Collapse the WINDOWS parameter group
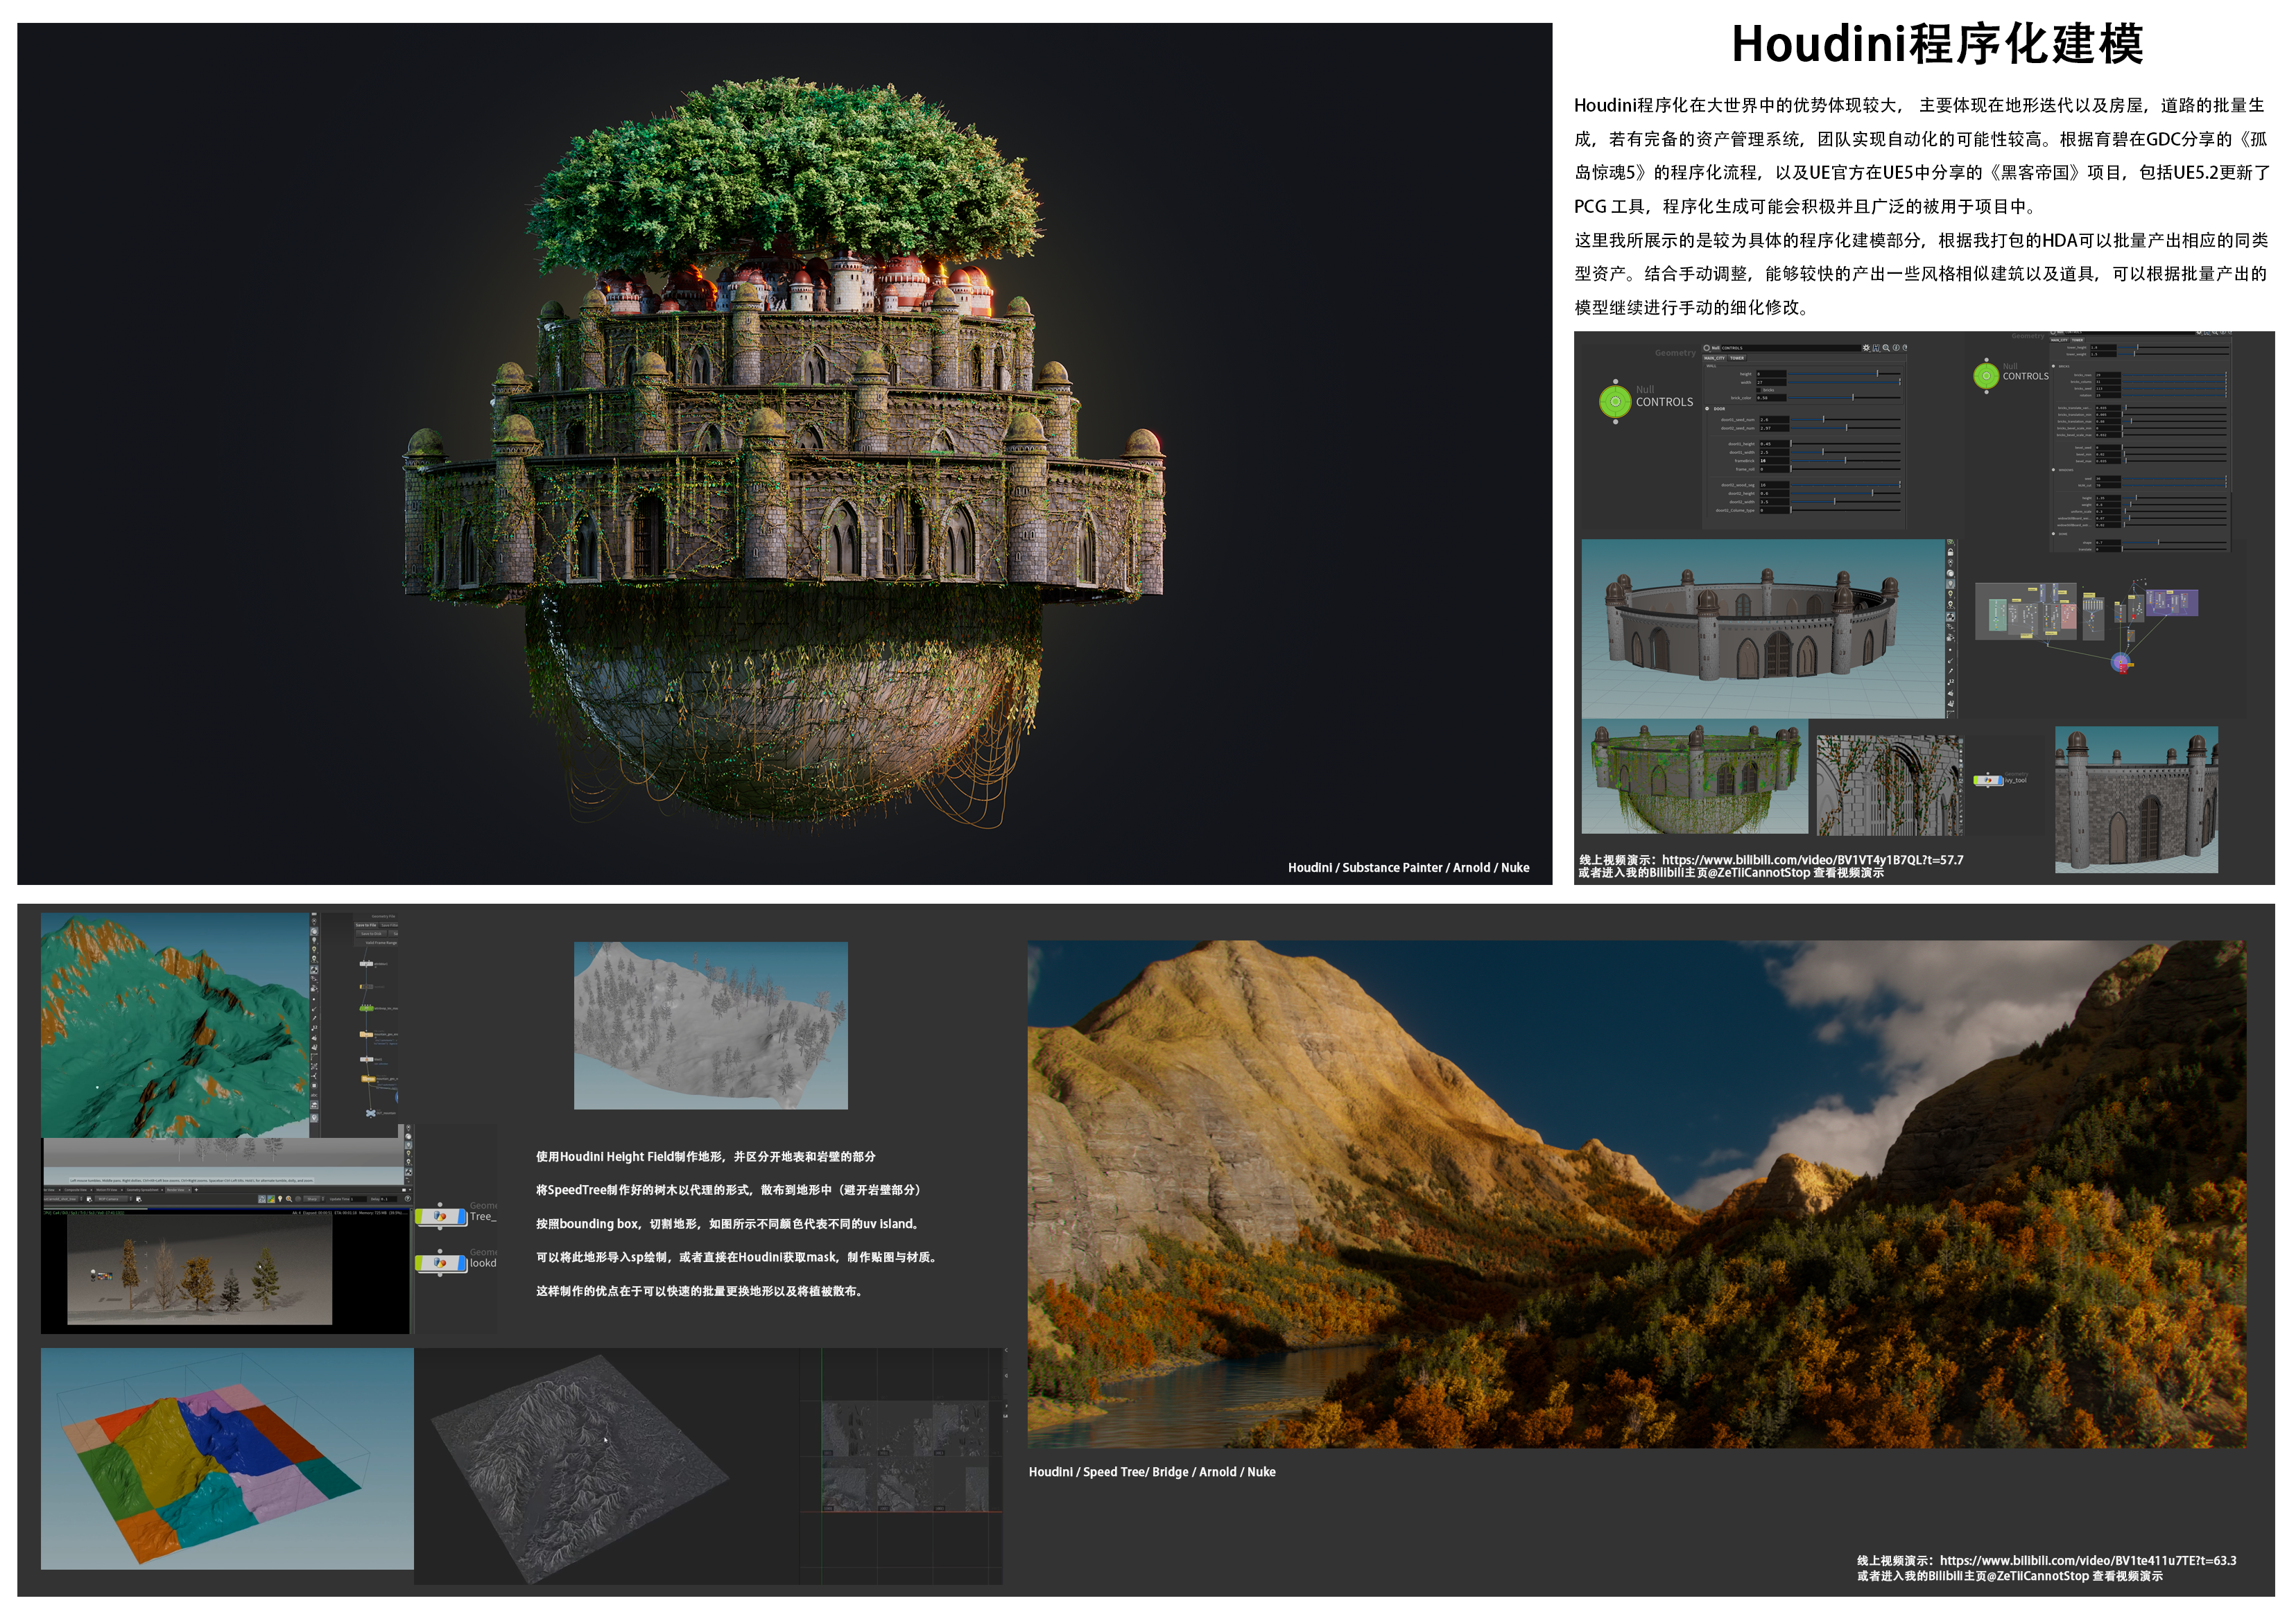Viewport: 2296px width, 1621px height. 2054,470
